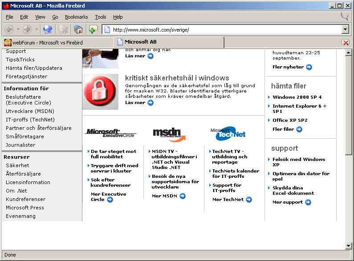Open the Bookmarks menu

(76, 17)
